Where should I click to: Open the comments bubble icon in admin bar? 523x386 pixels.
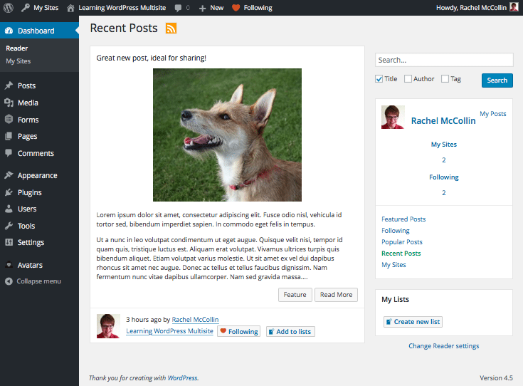pos(178,8)
